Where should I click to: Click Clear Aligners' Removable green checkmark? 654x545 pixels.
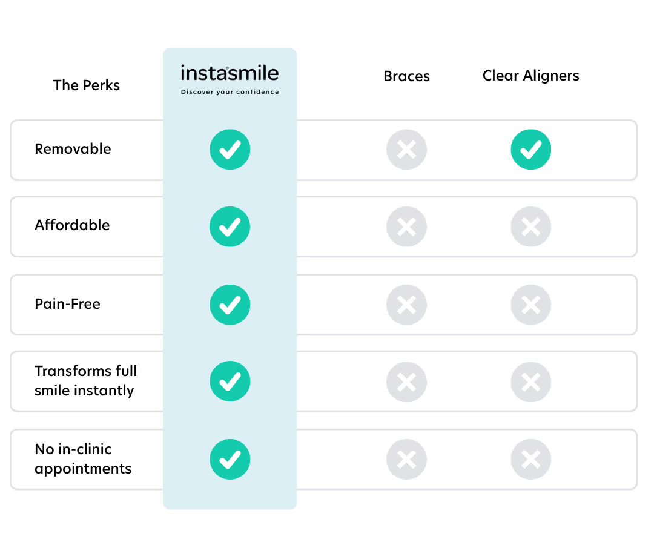coord(531,150)
